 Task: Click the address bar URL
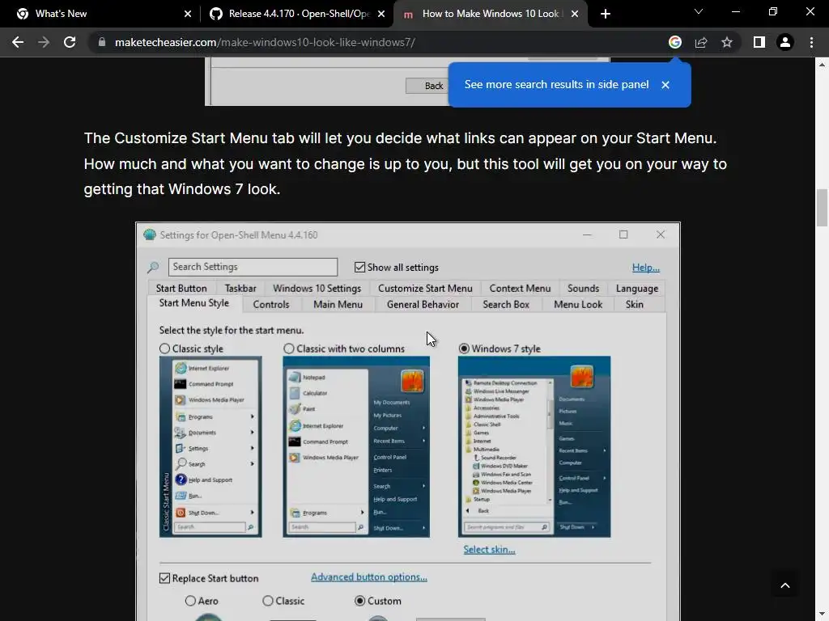[265, 42]
